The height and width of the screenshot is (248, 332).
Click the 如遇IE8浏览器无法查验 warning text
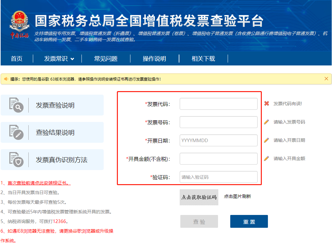(57, 235)
